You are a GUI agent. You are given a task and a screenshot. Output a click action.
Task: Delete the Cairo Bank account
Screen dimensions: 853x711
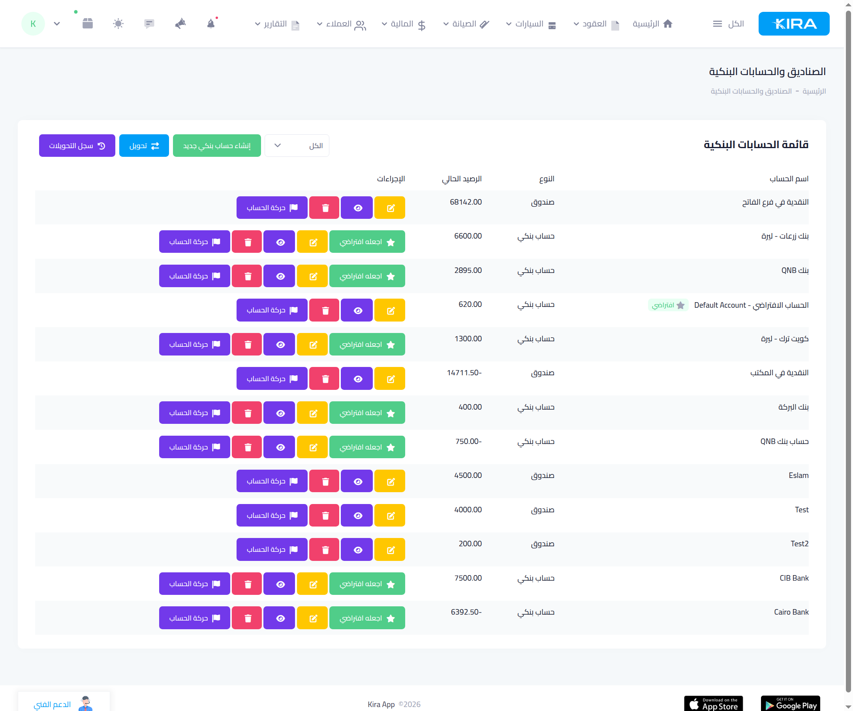[x=247, y=618]
